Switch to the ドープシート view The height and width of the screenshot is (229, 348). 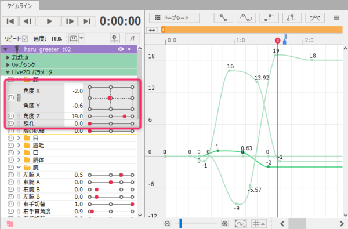tap(174, 18)
